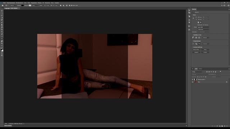Image resolution: width=230 pixels, height=129 pixels.
Task: Open the foreground color swatch
Action: pyautogui.click(x=1, y=49)
